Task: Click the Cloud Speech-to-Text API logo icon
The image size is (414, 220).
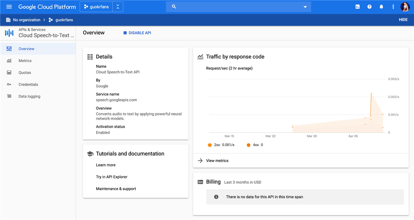Action: (9, 33)
